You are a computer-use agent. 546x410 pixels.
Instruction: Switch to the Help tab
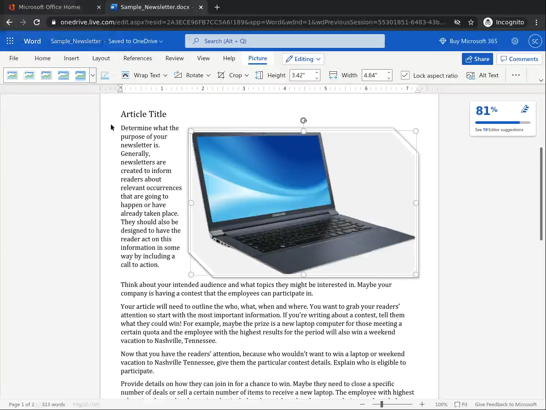click(229, 58)
